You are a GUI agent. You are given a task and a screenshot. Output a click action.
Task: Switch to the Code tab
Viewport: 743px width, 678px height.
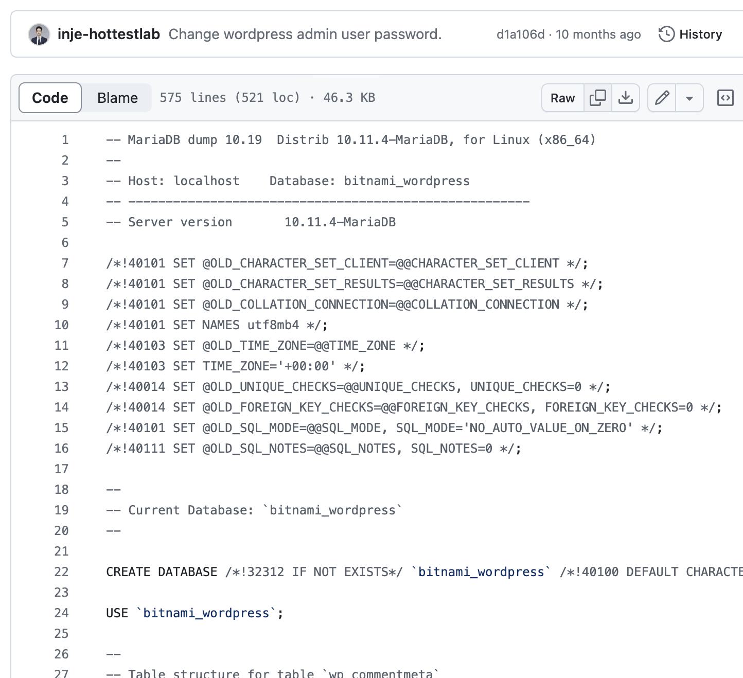[x=50, y=98]
